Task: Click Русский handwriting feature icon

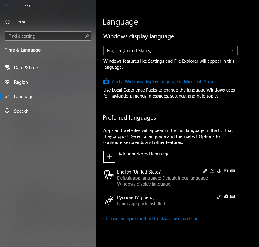Action: (x=226, y=196)
